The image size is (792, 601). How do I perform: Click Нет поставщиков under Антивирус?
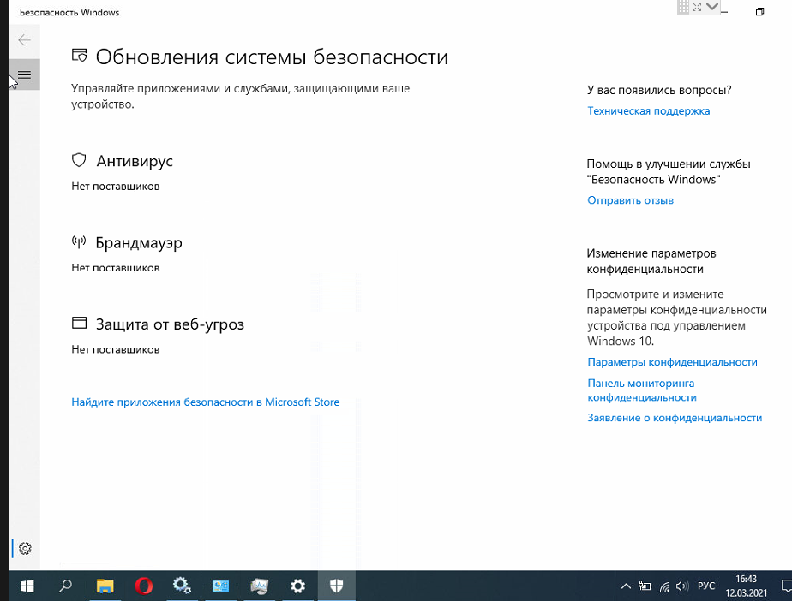coord(115,186)
